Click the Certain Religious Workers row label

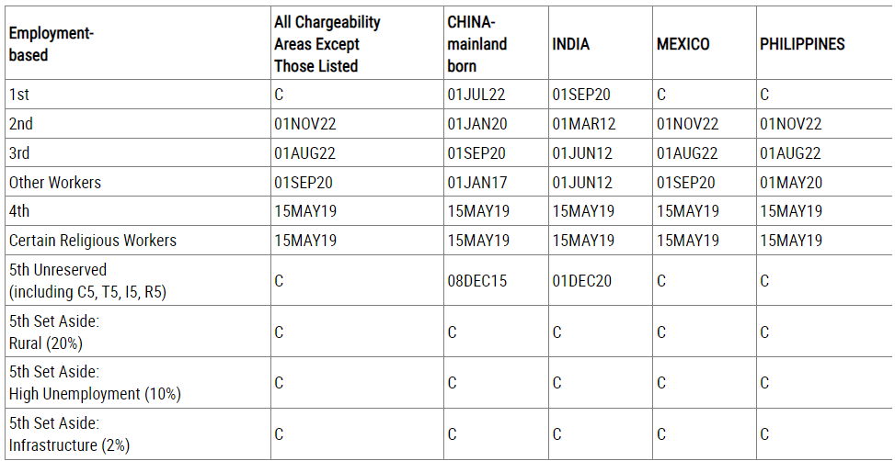93,241
